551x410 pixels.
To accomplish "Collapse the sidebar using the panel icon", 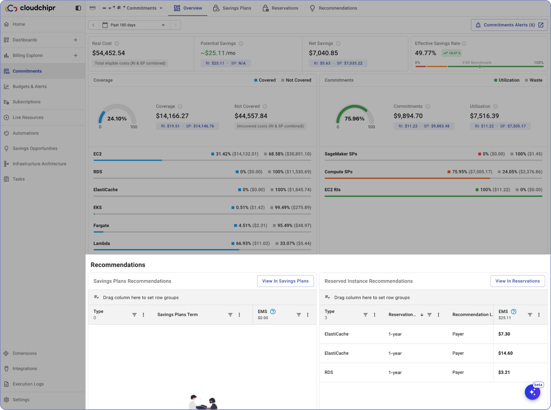I will pyautogui.click(x=78, y=8).
